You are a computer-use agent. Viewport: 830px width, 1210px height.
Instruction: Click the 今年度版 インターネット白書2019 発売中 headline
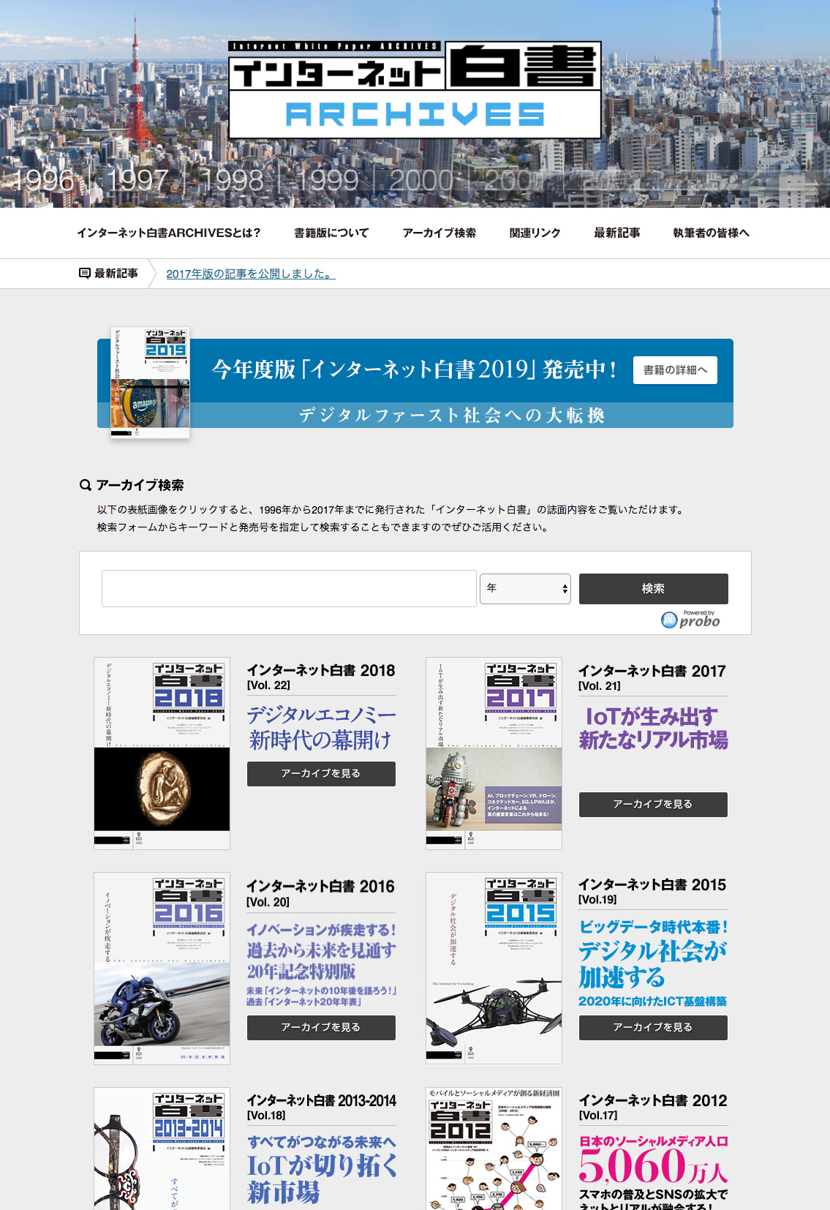pos(414,369)
